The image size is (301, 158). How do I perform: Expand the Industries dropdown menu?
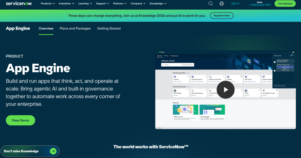pyautogui.click(x=66, y=4)
